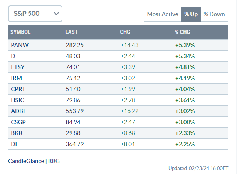
Task: Open the PANW symbol link
Action: pyautogui.click(x=20, y=45)
